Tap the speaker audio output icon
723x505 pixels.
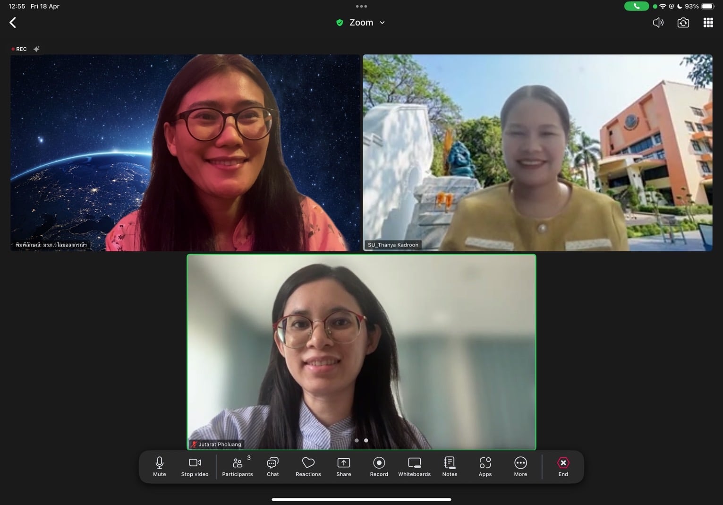[658, 23]
